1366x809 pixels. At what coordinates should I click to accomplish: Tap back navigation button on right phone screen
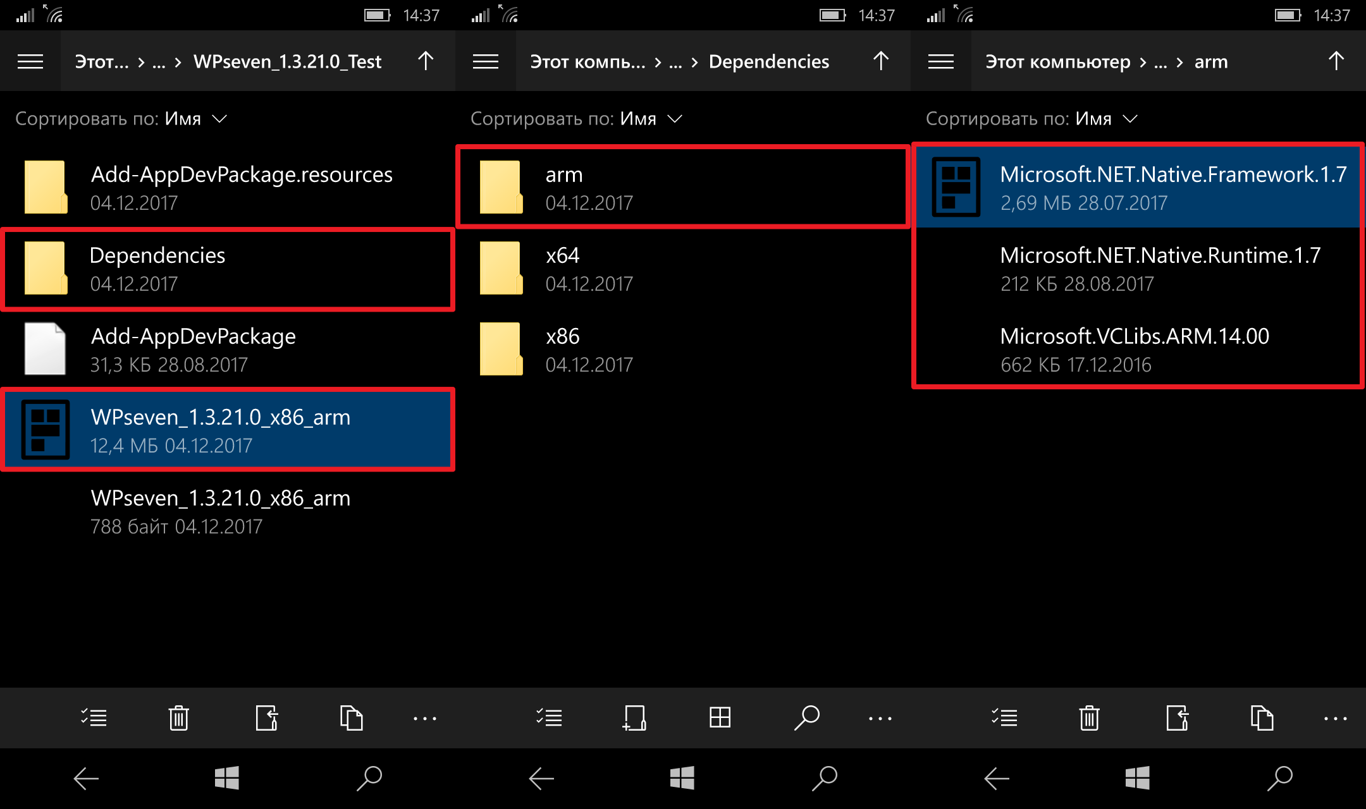997,779
